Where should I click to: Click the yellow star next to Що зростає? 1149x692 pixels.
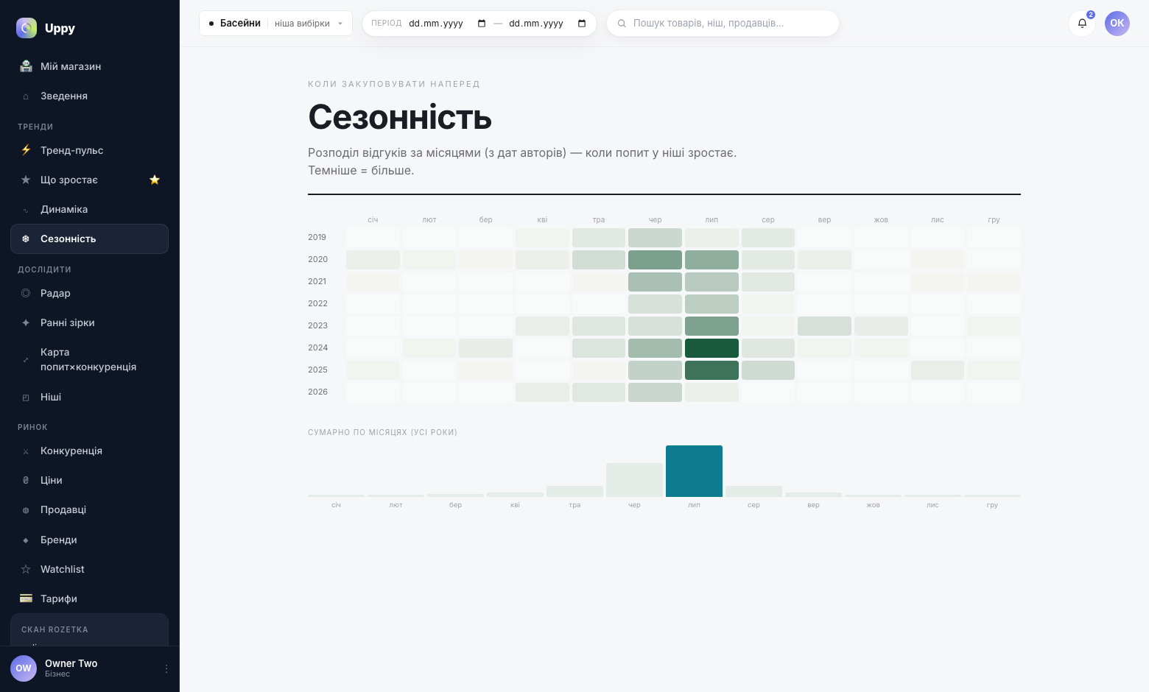pos(155,180)
